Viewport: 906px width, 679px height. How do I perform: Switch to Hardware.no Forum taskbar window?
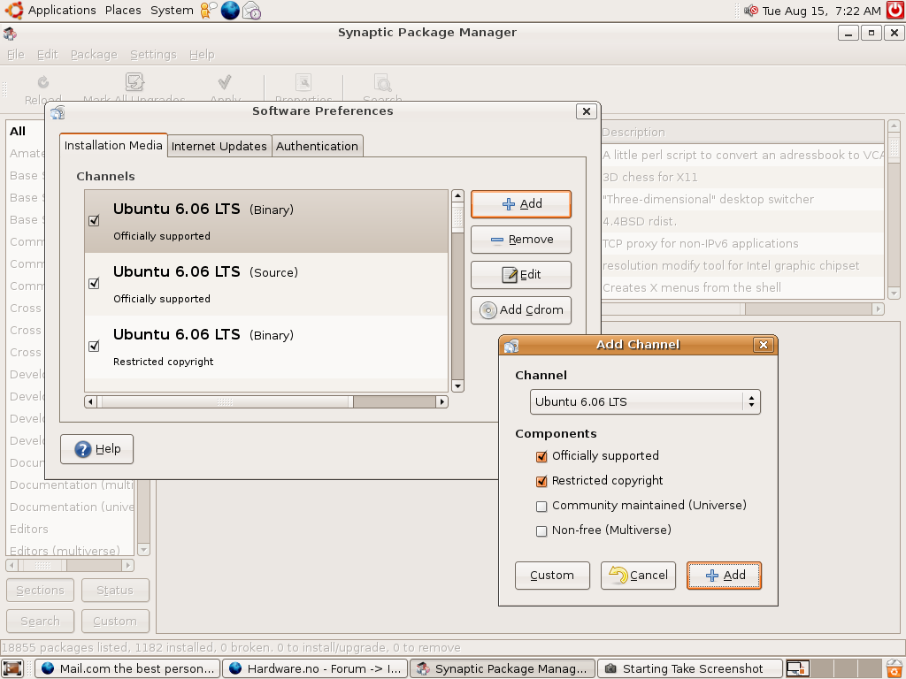[316, 668]
